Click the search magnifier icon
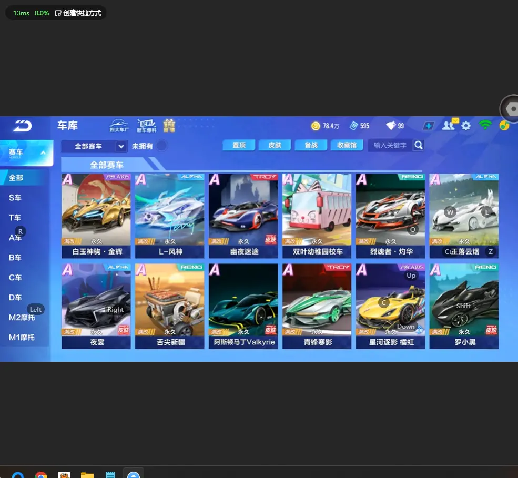The width and height of the screenshot is (518, 478). pos(419,145)
